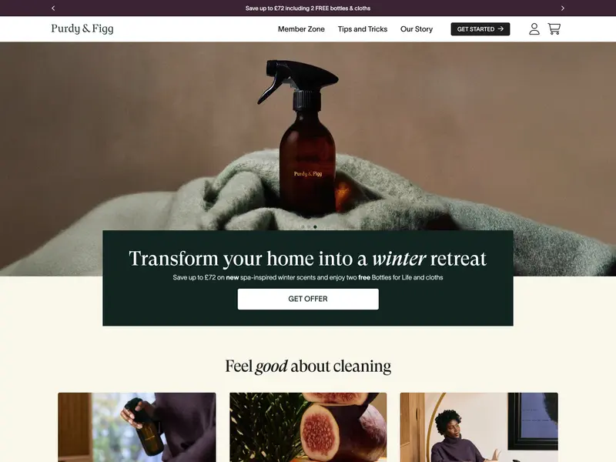
Task: Open the user account icon
Action: click(534, 28)
